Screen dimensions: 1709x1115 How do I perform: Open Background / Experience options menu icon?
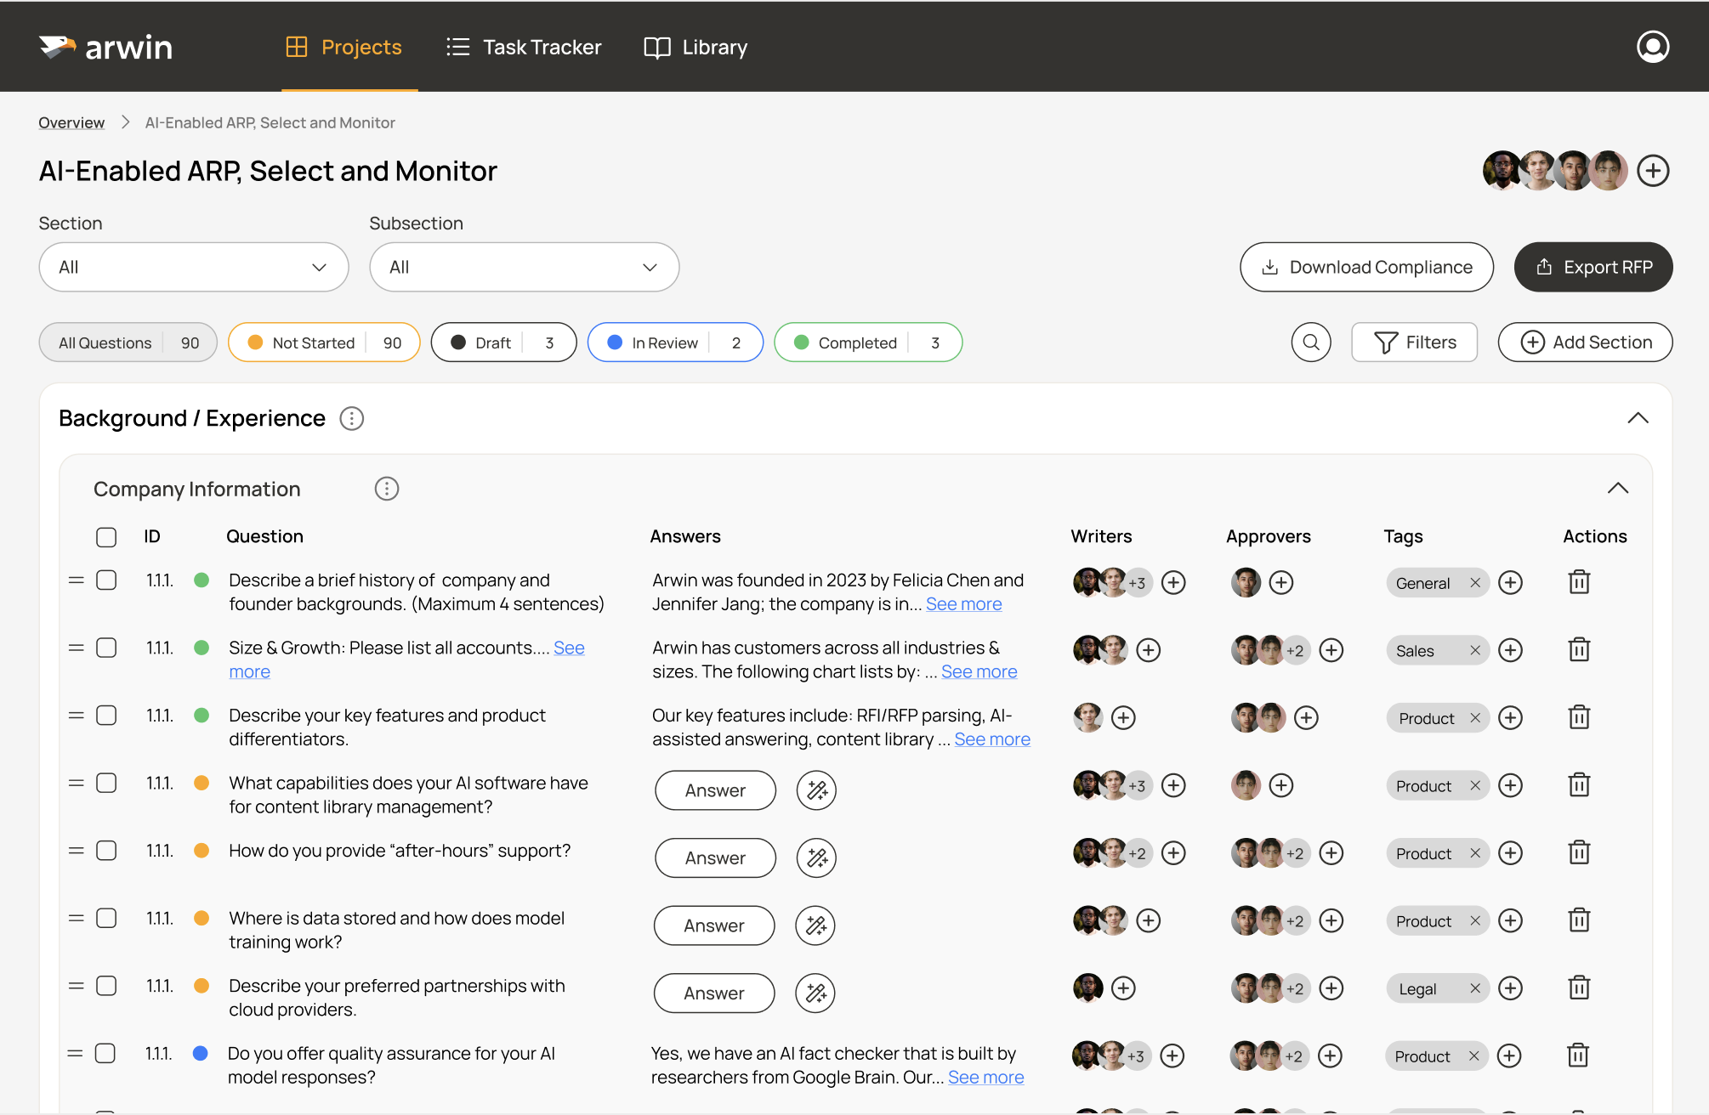[351, 418]
